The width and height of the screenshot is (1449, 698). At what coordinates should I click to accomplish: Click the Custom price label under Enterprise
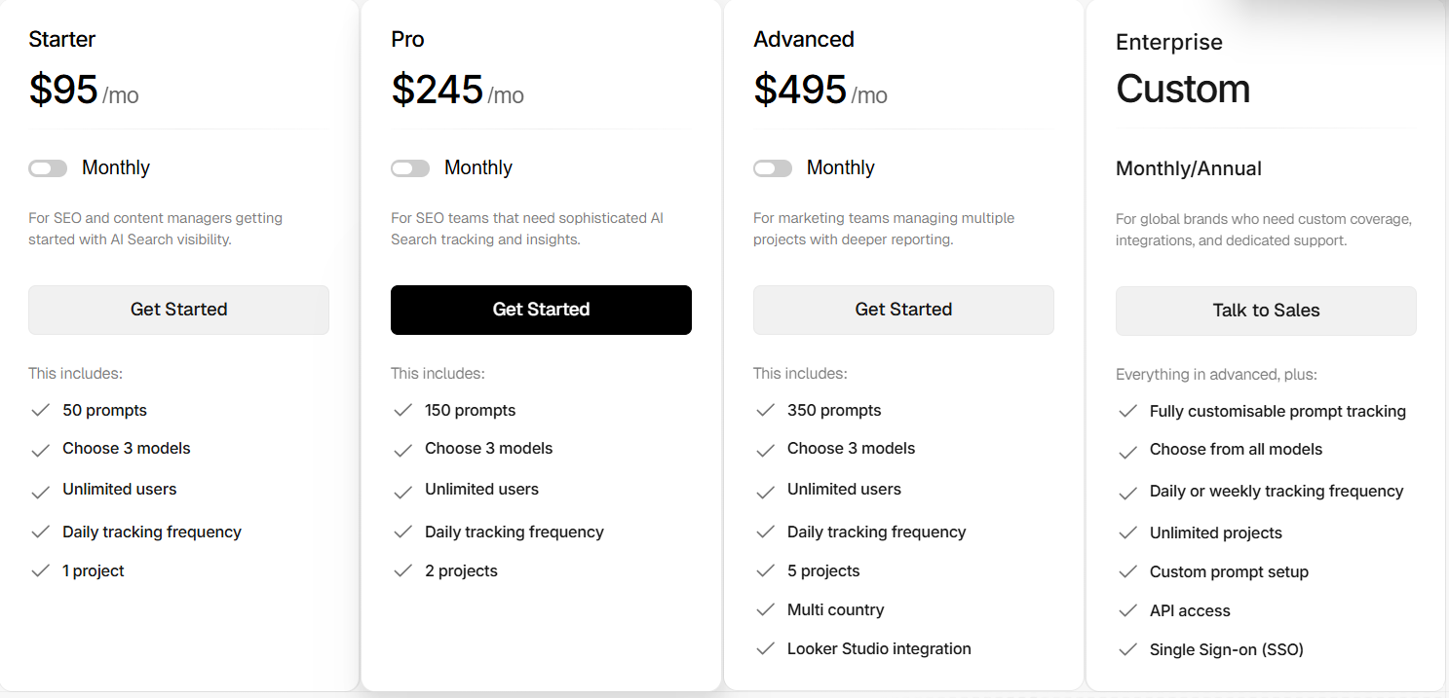point(1183,89)
